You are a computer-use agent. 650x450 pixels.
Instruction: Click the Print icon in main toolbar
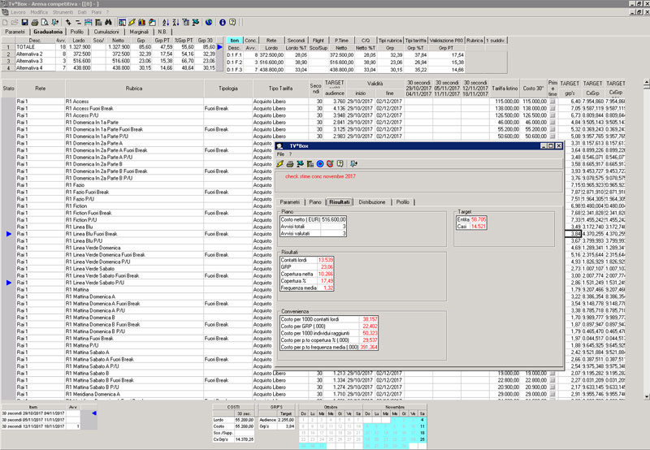[x=34, y=22]
